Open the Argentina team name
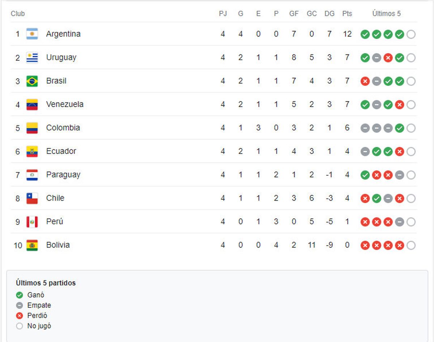This screenshot has width=434, height=342. click(63, 34)
